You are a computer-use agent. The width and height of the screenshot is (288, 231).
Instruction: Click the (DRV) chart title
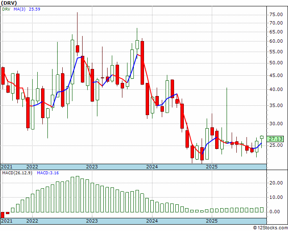tap(9, 3)
